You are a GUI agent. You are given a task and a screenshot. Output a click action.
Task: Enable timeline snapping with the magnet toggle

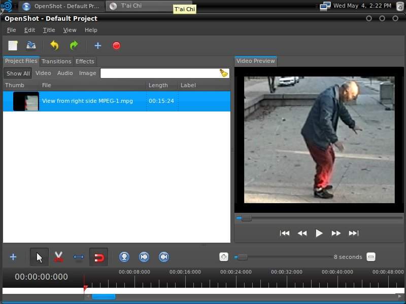(x=98, y=257)
